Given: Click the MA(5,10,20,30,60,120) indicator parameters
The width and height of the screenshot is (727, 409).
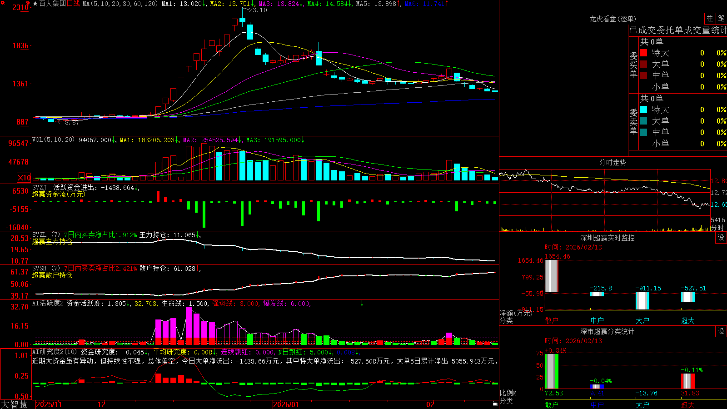Looking at the screenshot, I should pyautogui.click(x=120, y=4).
